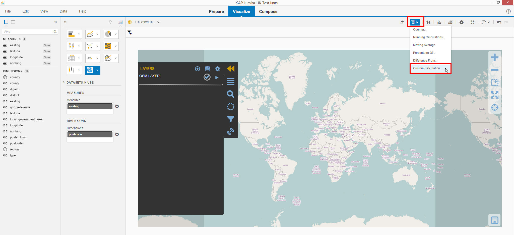Add a new layer with plus icon

198,69
